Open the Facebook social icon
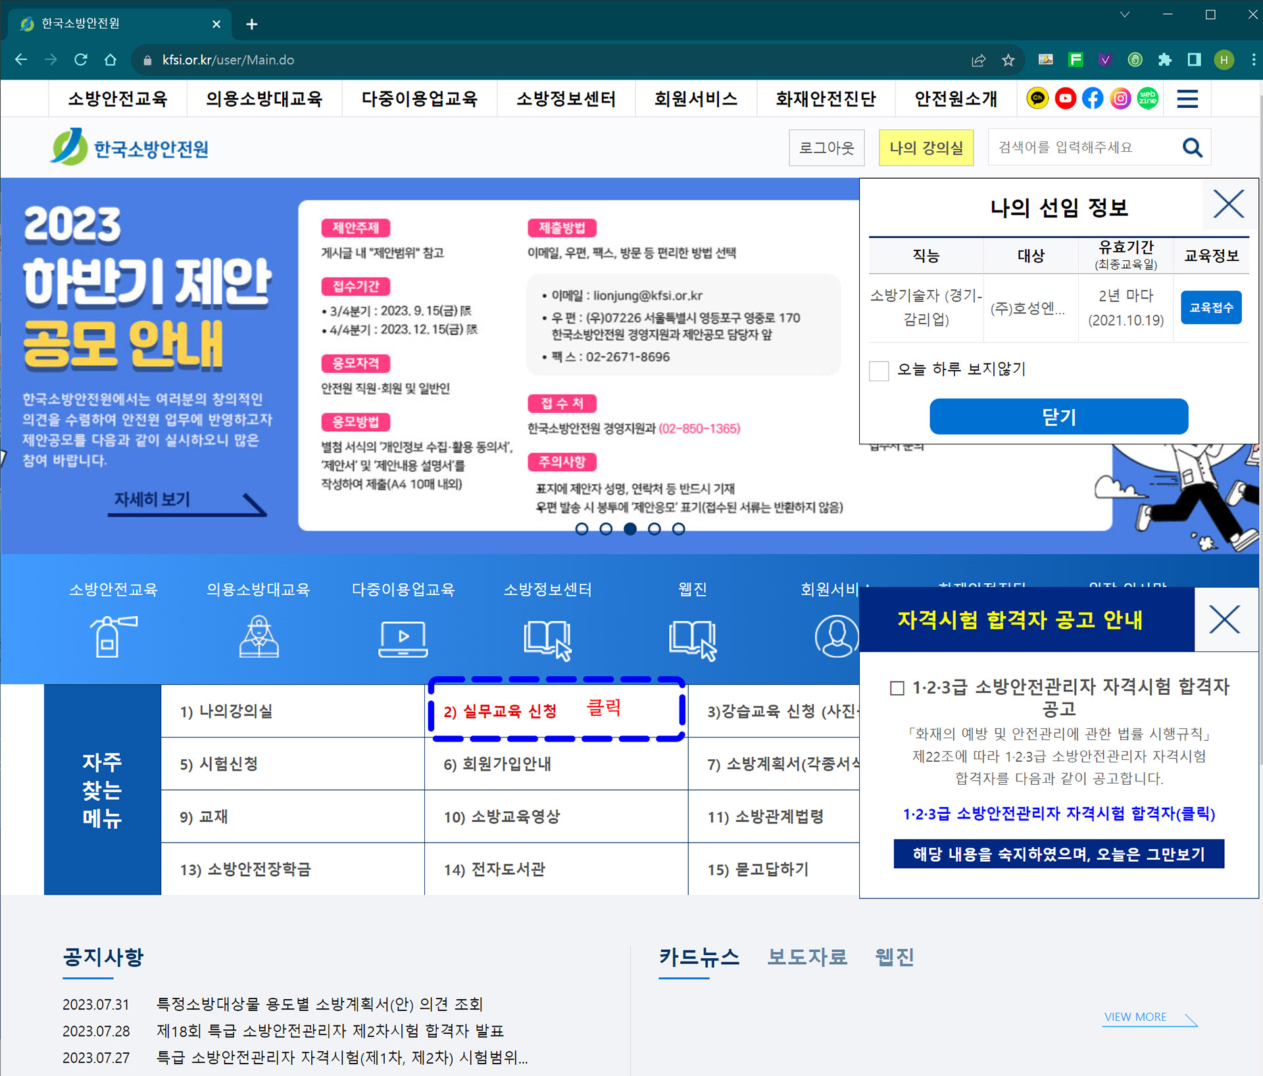 pos(1093,99)
